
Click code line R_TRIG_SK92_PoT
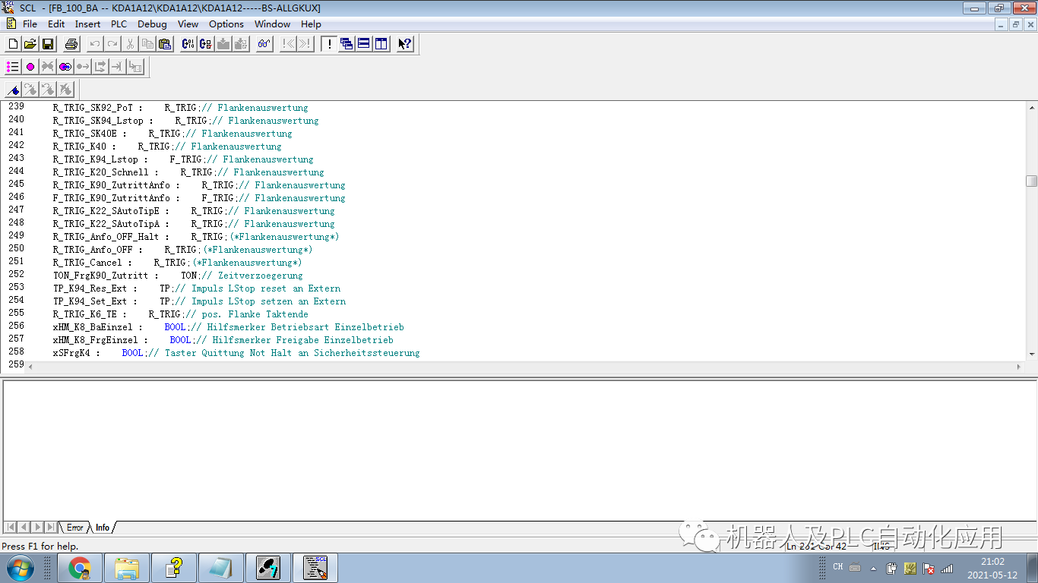pos(181,108)
